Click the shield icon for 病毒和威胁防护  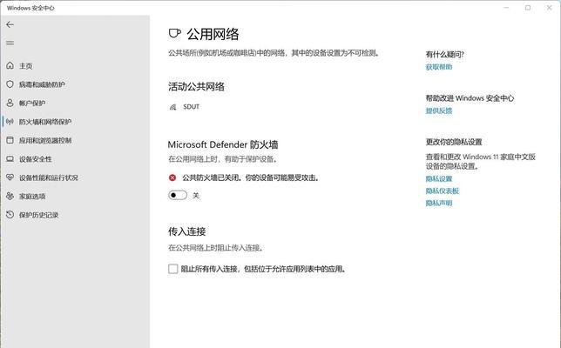pyautogui.click(x=10, y=84)
